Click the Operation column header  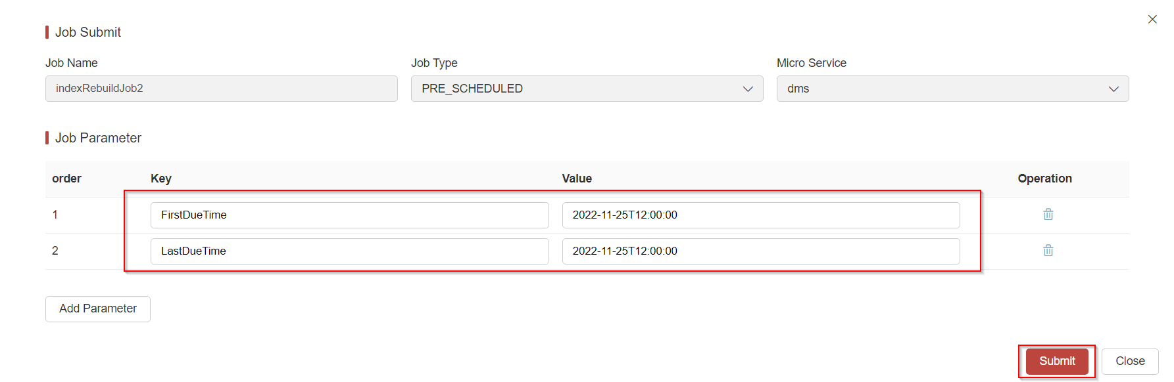click(x=1044, y=179)
